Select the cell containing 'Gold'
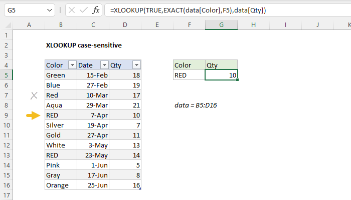351x200 pixels. (x=61, y=135)
